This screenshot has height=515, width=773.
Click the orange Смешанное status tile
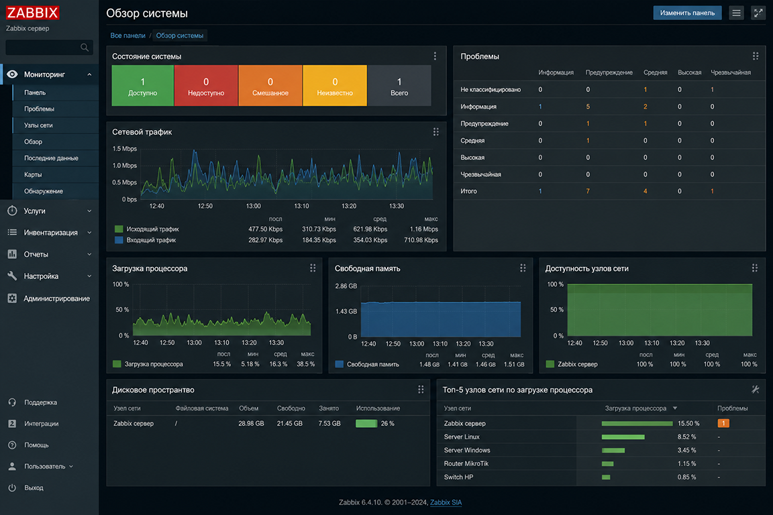(x=270, y=85)
